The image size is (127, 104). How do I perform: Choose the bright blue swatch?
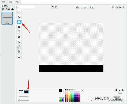[x=75, y=95]
